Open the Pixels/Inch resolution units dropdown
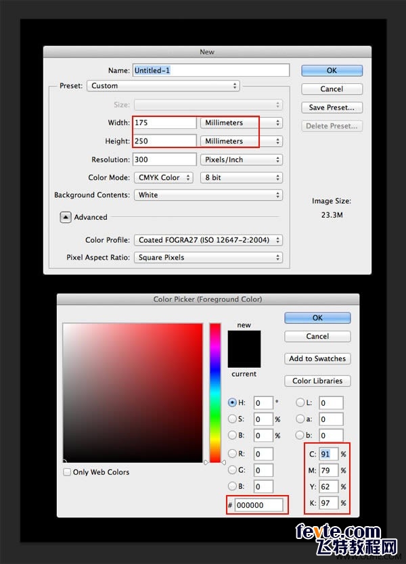This screenshot has width=406, height=564. [x=241, y=160]
